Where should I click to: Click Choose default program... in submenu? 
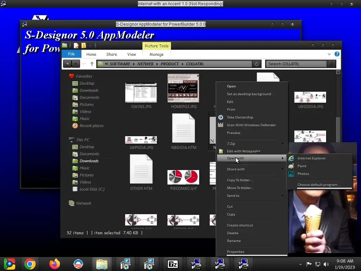tap(319, 185)
